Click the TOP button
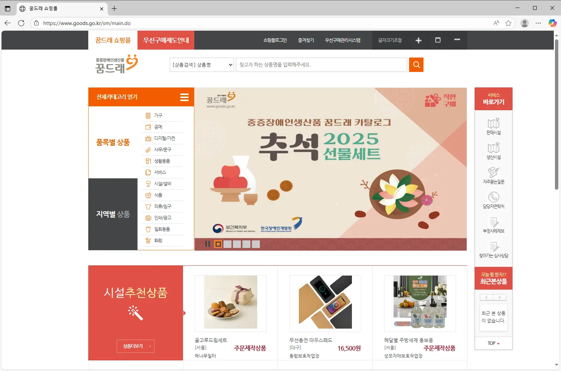 pos(494,343)
